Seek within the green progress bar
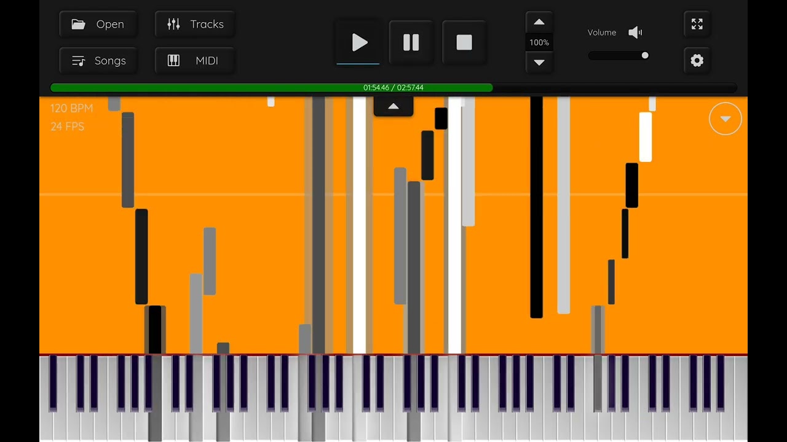 tap(393, 88)
